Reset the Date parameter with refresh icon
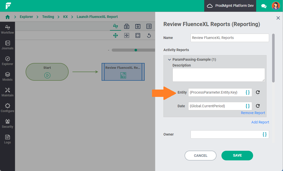The height and width of the screenshot is (171, 283). point(258,106)
